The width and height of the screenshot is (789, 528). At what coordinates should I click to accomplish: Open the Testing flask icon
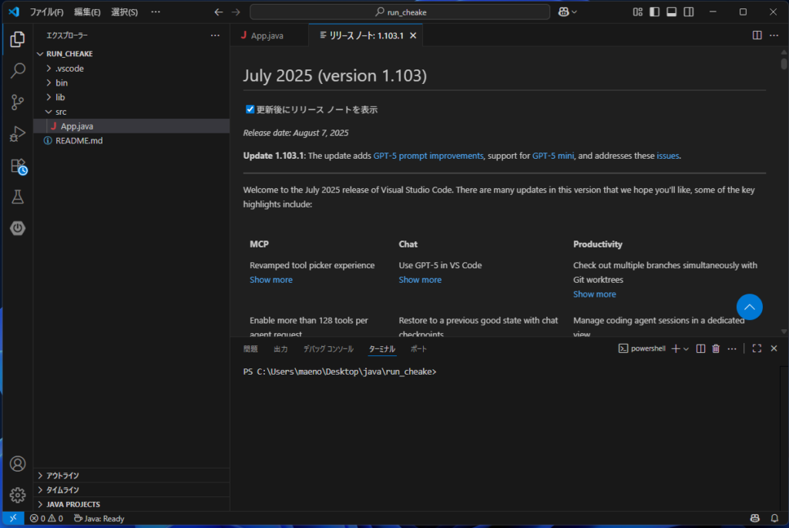(x=18, y=197)
